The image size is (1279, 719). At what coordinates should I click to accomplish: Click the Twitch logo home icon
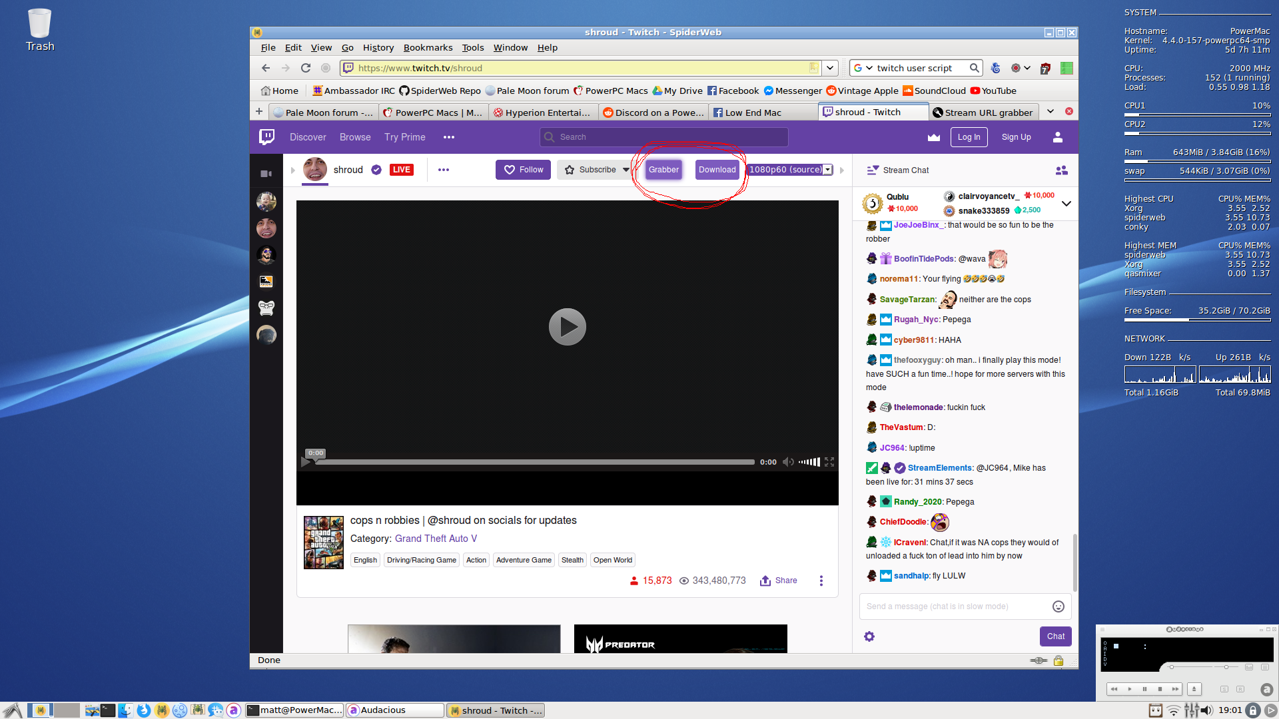[x=266, y=137]
